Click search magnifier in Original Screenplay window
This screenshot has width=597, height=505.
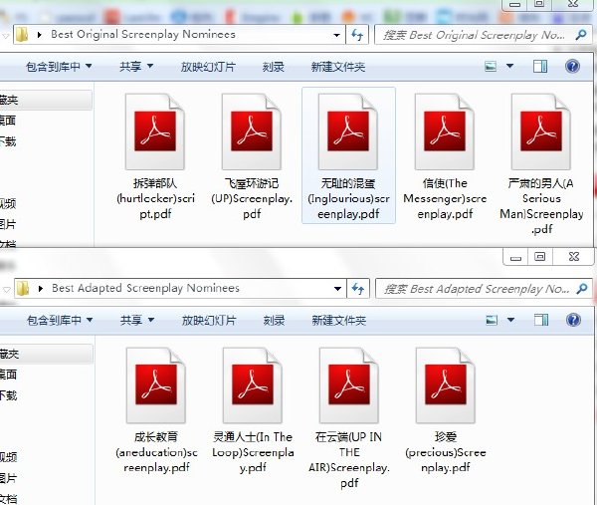coord(581,35)
